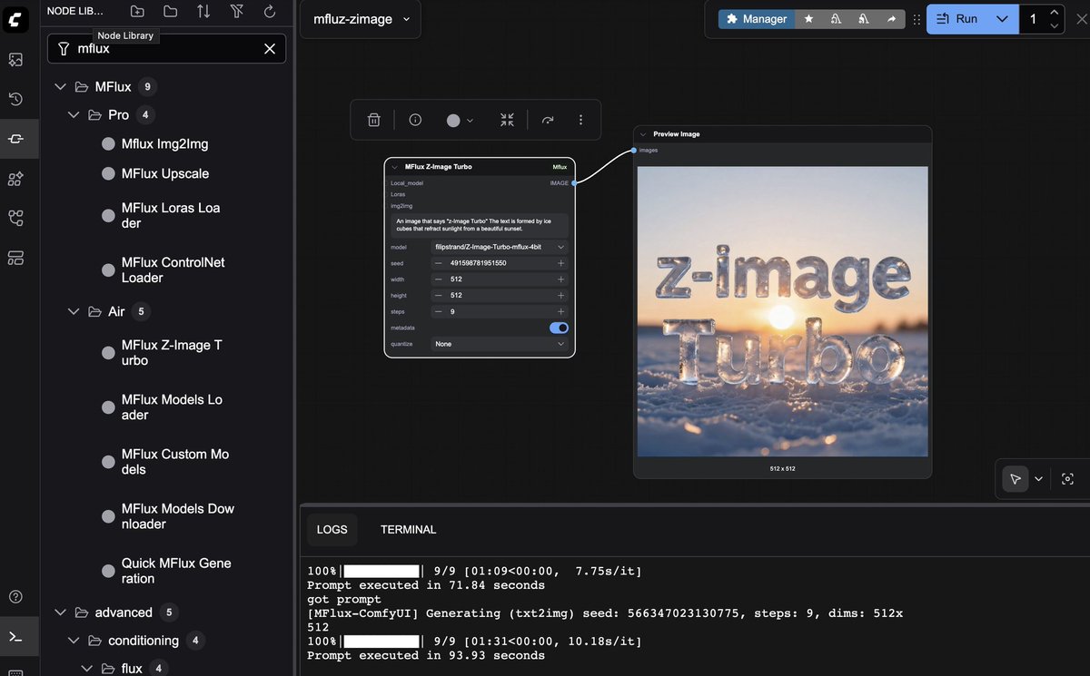Viewport: 1090px width, 676px height.
Task: Collapse the conditioning folder
Action: point(74,641)
